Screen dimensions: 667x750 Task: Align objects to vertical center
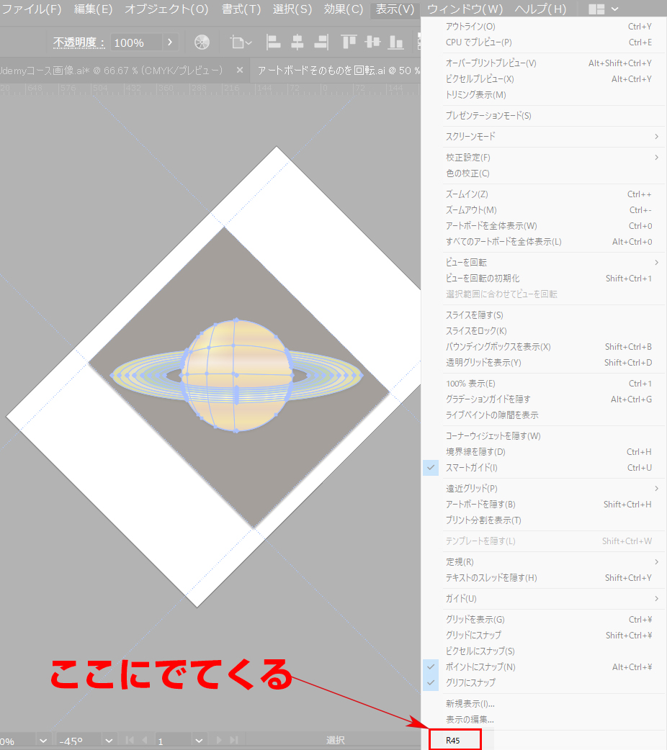pos(372,42)
